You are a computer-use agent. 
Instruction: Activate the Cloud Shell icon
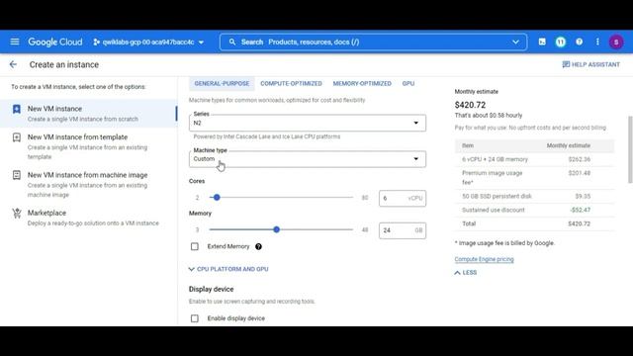pos(542,42)
